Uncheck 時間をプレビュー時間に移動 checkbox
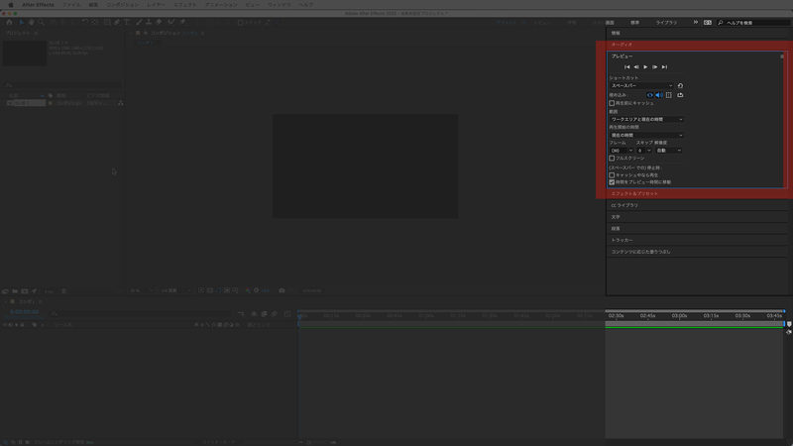 click(x=612, y=182)
